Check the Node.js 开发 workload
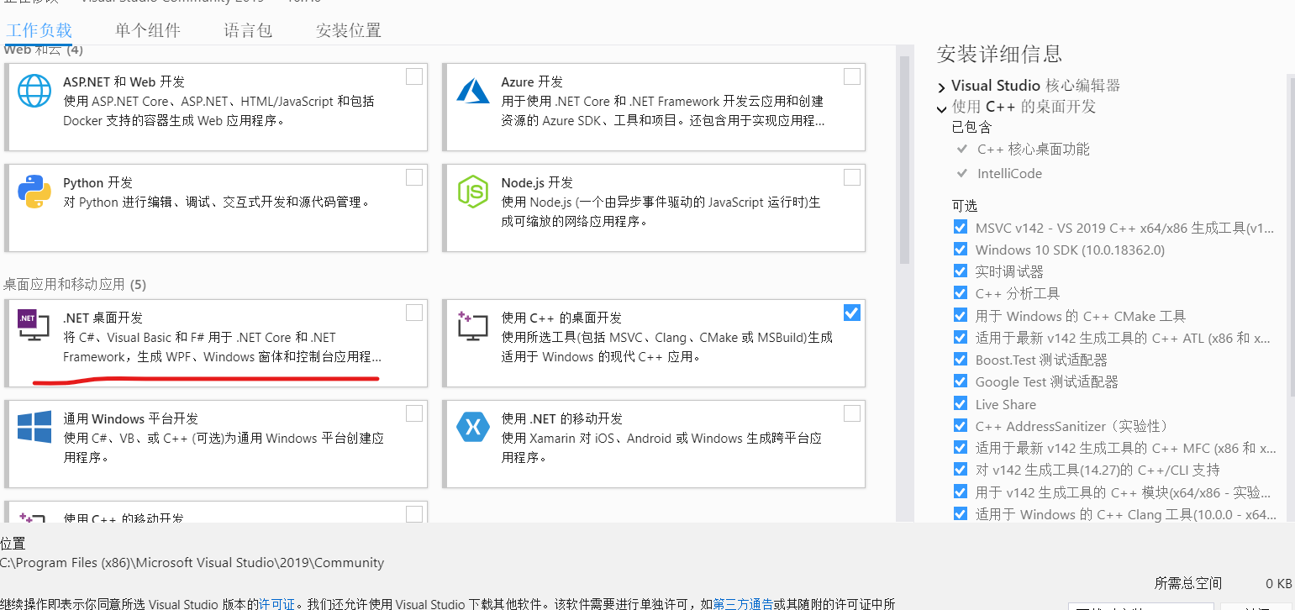The height and width of the screenshot is (610, 1295). click(852, 177)
